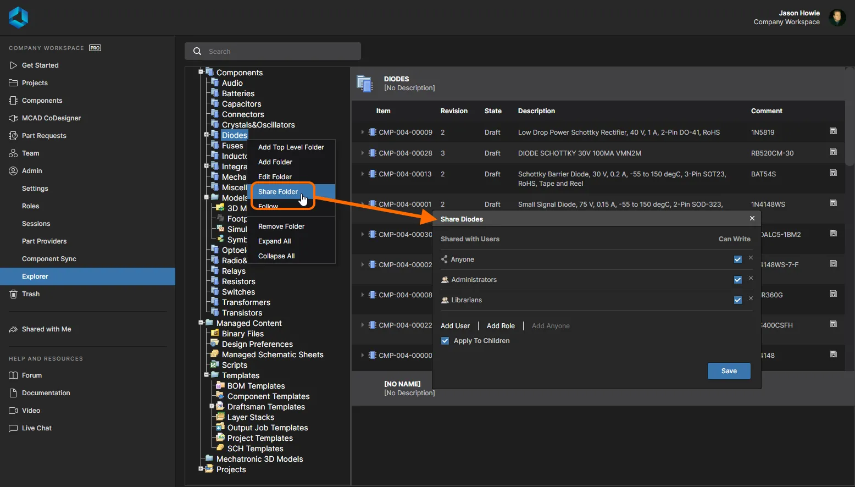Remove Administrators from share list
This screenshot has height=487, width=855.
pyautogui.click(x=751, y=278)
